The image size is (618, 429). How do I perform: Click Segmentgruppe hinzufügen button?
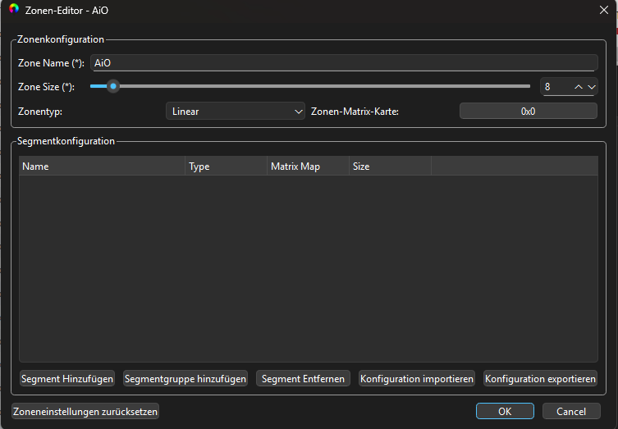185,379
